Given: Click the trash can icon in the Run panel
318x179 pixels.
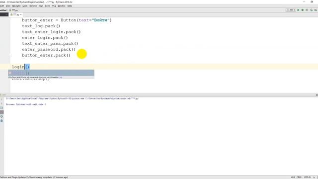Looking at the screenshot, I should pyautogui.click(x=1, y=121).
